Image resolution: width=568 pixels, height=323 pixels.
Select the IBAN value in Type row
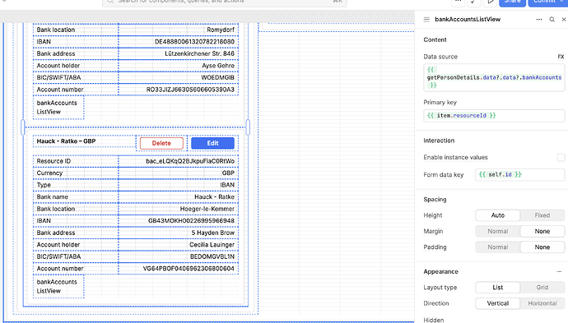227,185
